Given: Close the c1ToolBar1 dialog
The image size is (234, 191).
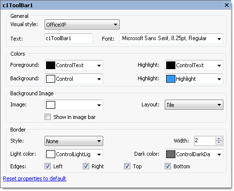Looking at the screenshot, I should (x=227, y=5).
